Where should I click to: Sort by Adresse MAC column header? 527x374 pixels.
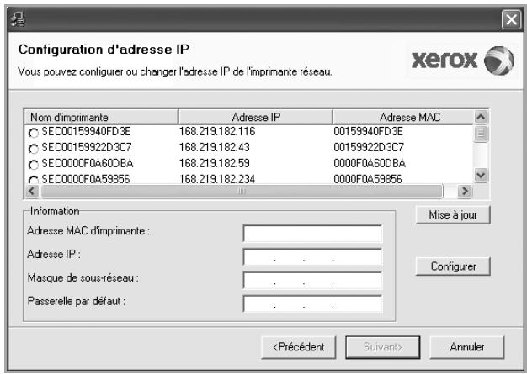[x=403, y=117]
